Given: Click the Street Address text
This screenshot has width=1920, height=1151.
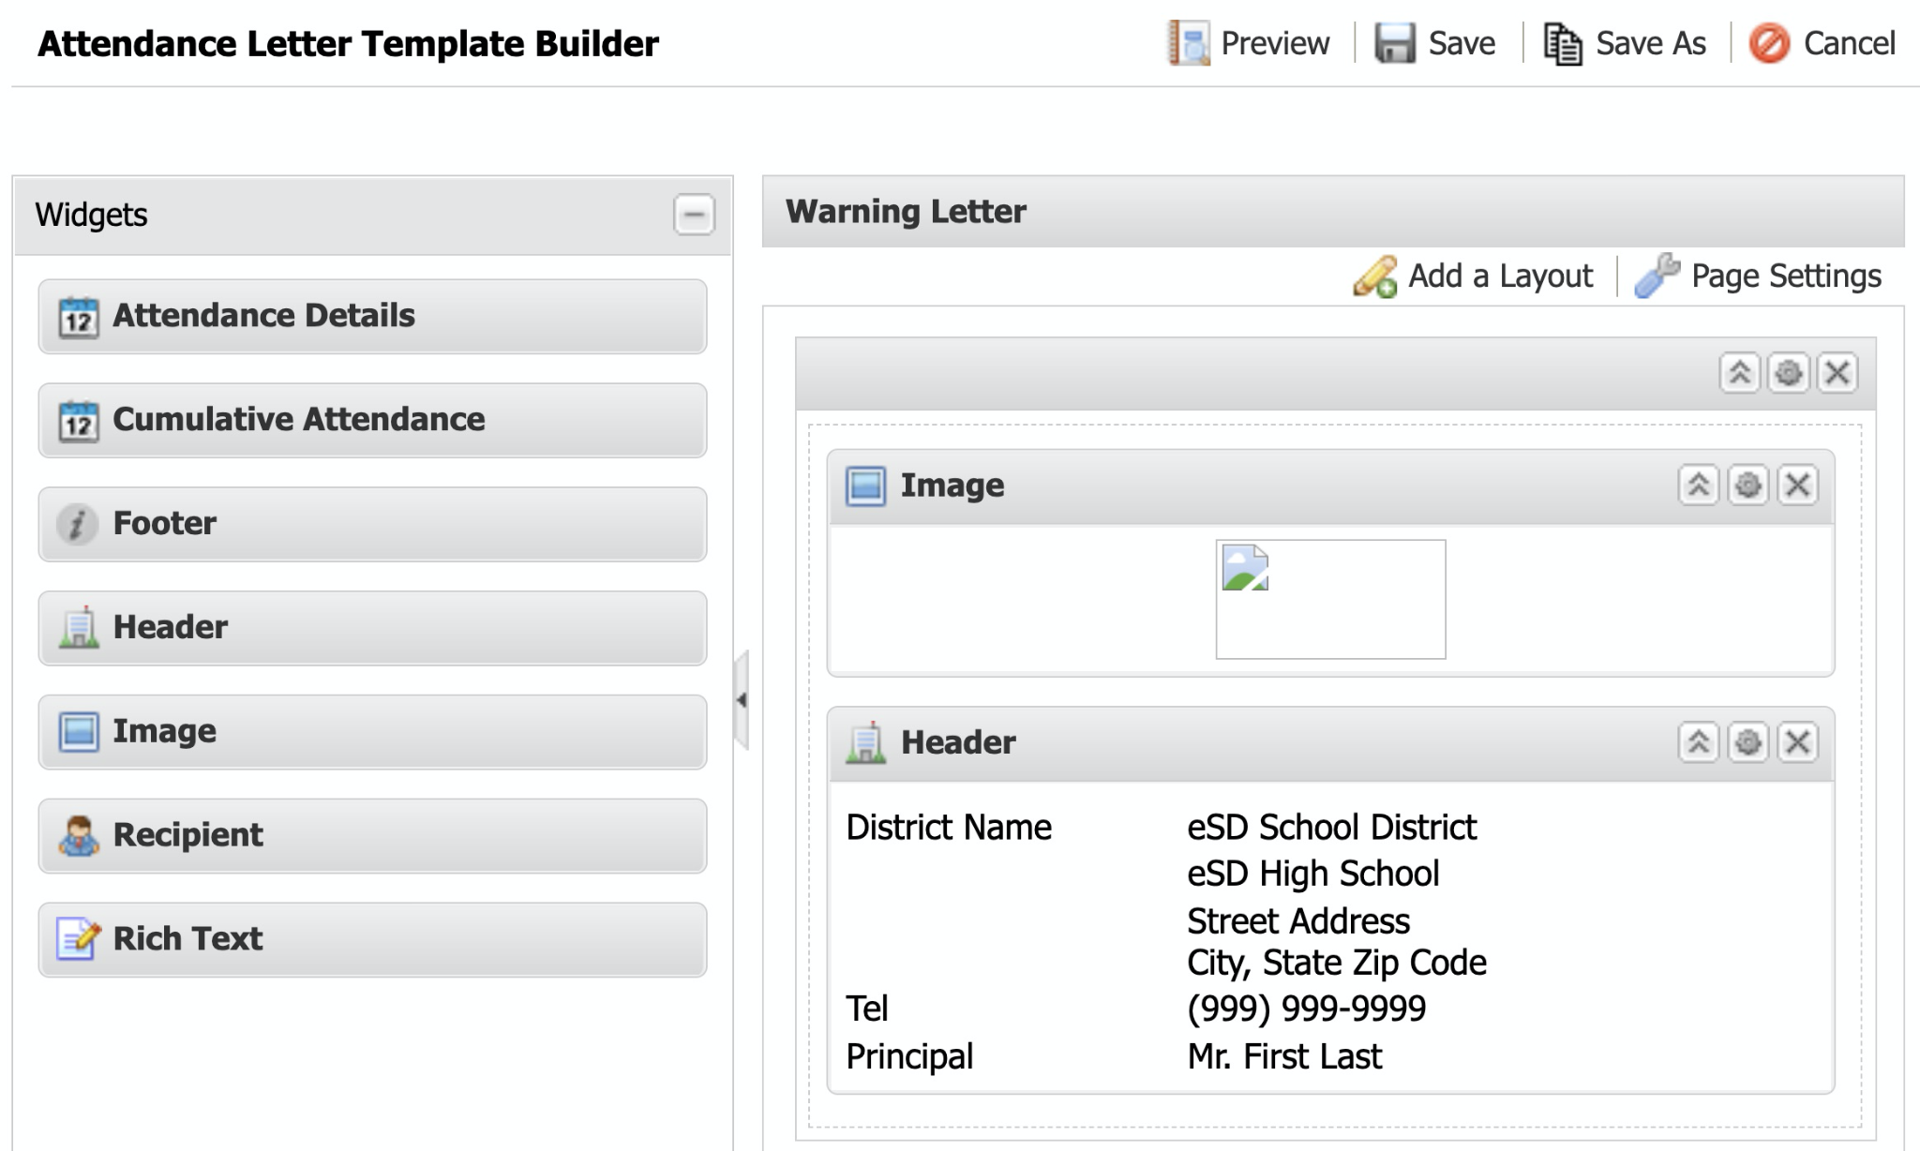Looking at the screenshot, I should [x=1298, y=921].
